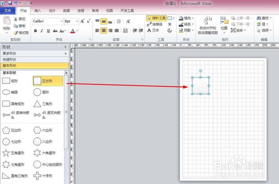Select the five-point star (五角星形) shape
Viewport: 279px width, 184px height.
click(x=13, y=153)
